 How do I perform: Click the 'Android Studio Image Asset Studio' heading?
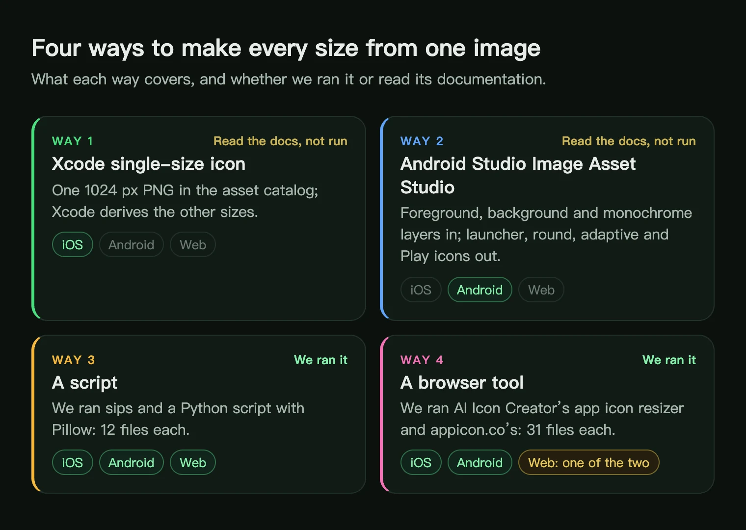pyautogui.click(x=518, y=175)
